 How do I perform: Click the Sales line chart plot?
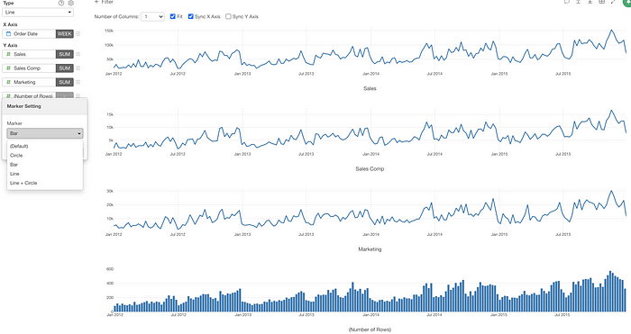tap(370, 50)
